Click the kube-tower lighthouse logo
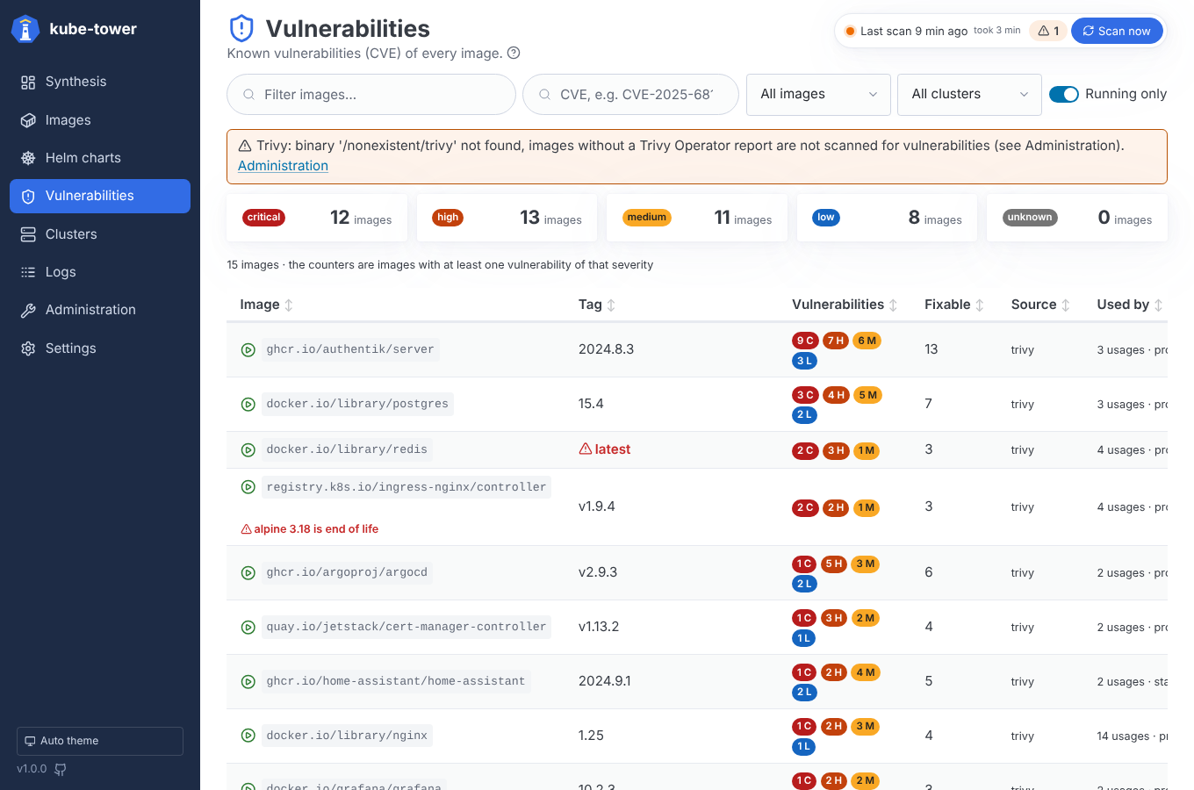 (25, 29)
